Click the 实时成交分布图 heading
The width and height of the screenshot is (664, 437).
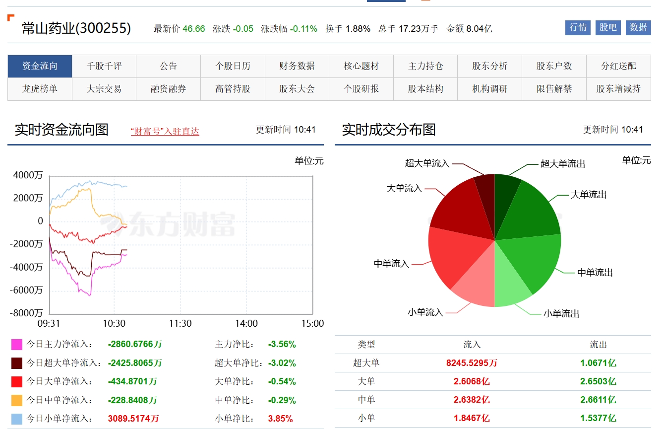coord(389,130)
